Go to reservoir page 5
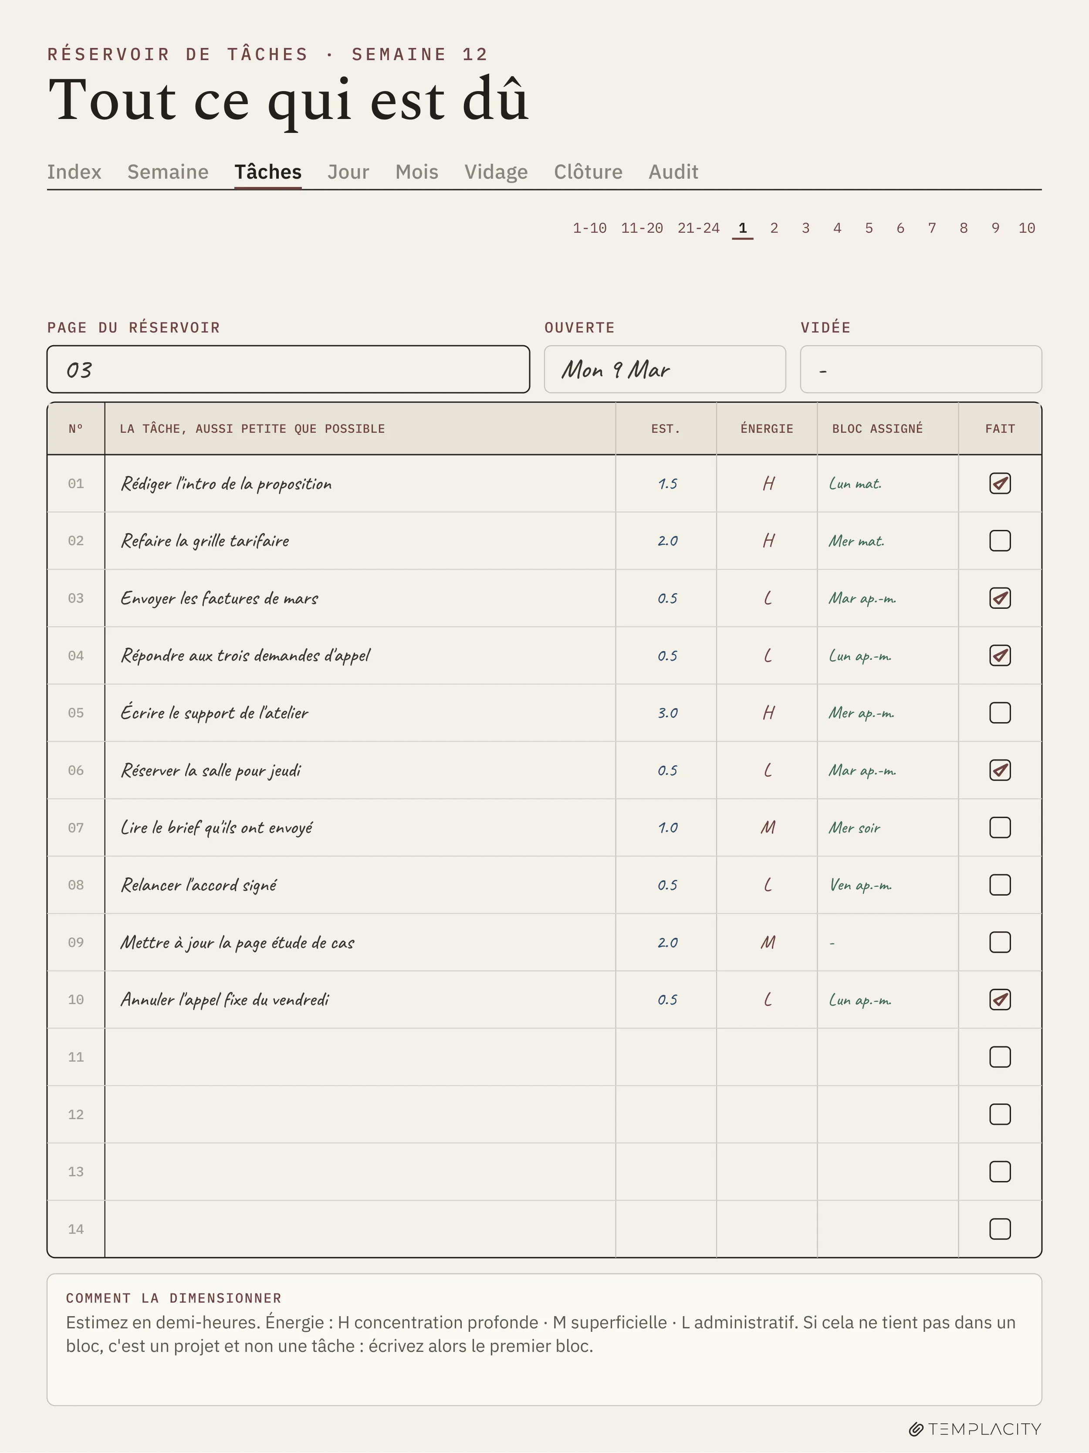Viewport: 1089px width, 1453px height. [x=869, y=228]
